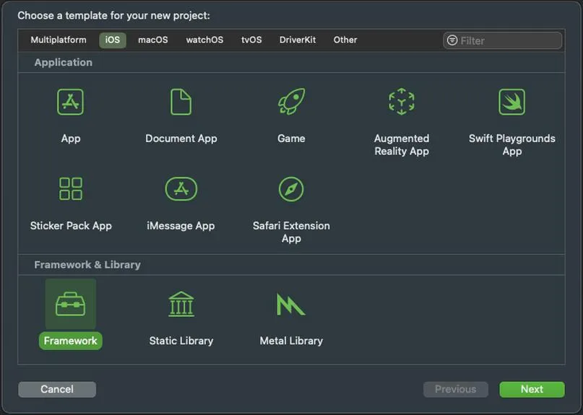Choose the Document App template icon
This screenshot has height=415, width=583.
(181, 102)
